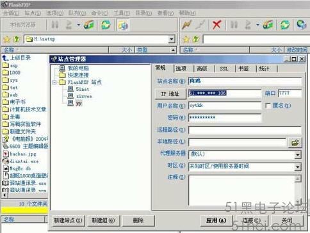Click the 新建组 button

click(x=103, y=220)
